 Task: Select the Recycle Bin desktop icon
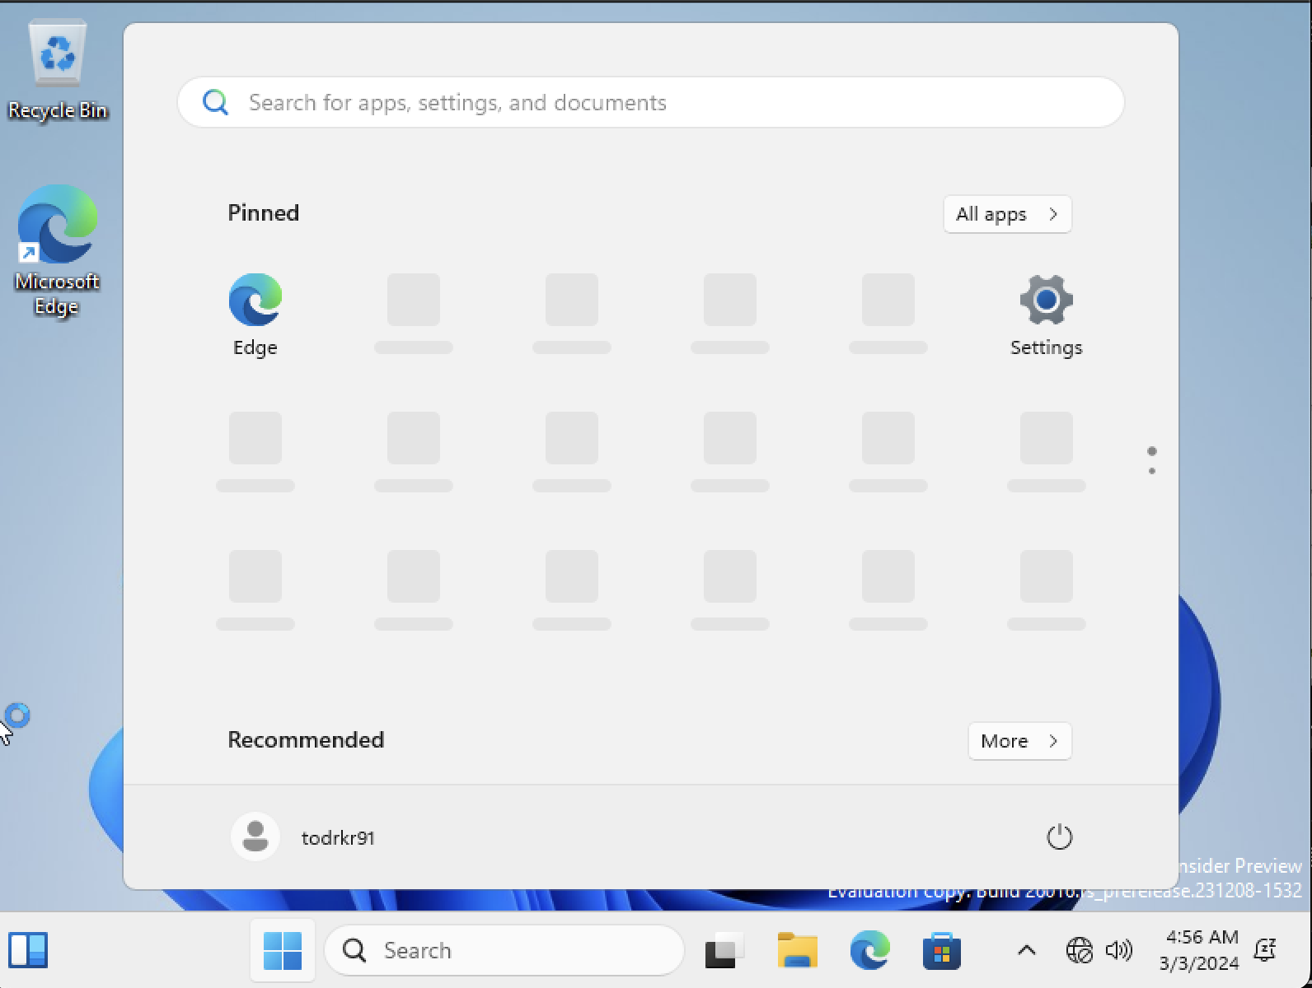pos(58,71)
